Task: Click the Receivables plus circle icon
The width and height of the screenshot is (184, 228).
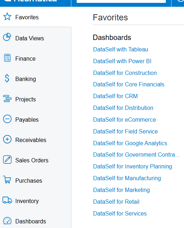Action: pos(7,139)
